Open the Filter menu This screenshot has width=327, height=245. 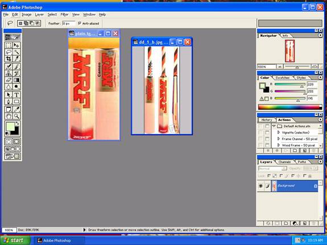click(x=64, y=14)
